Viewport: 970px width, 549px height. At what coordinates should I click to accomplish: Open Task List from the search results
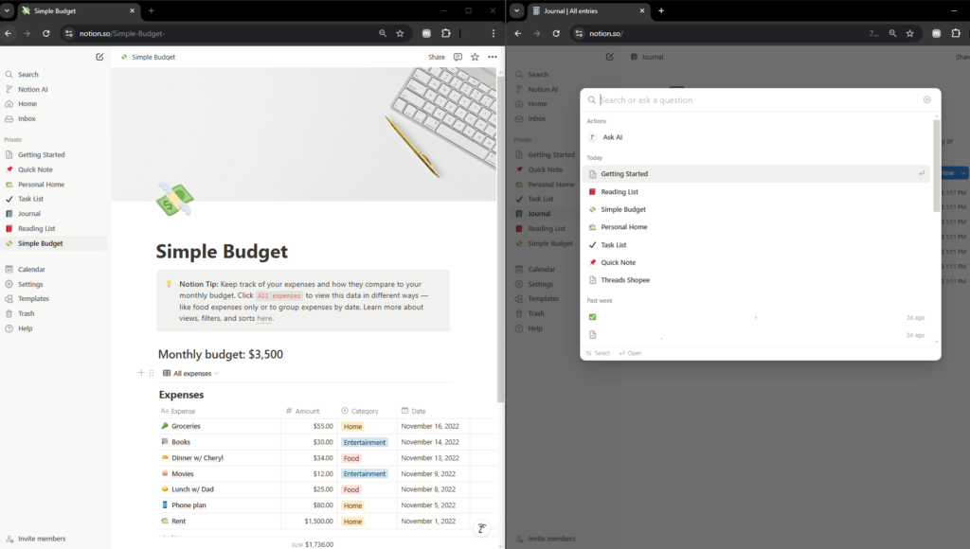point(757,245)
